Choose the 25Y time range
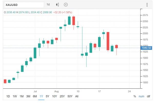The width and height of the screenshot is (154, 104). [62, 96]
